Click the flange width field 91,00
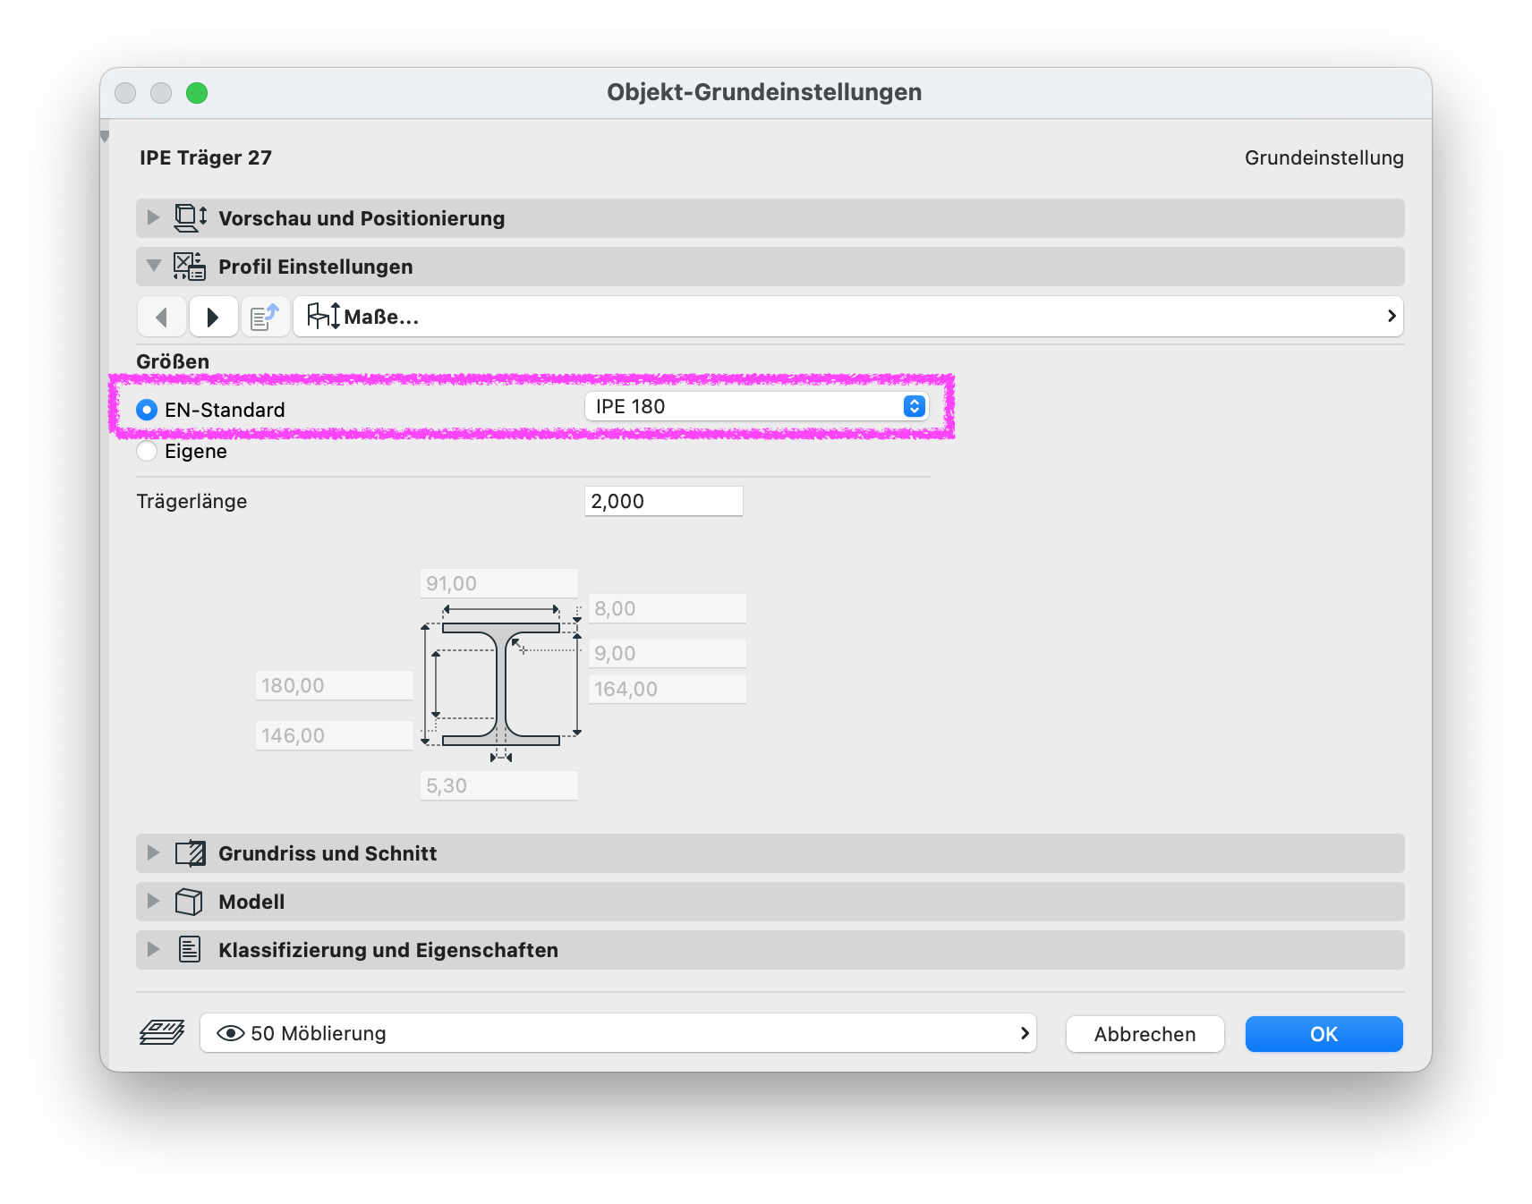Viewport: 1532px width, 1204px height. 499,583
